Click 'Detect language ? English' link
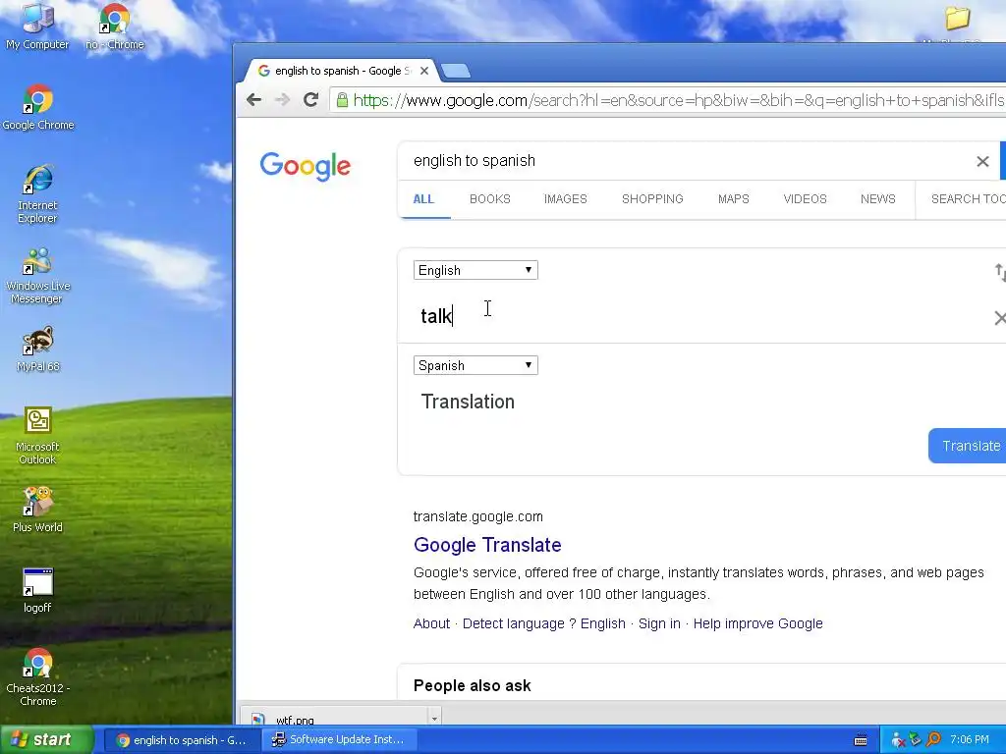The height and width of the screenshot is (754, 1006). 544,623
